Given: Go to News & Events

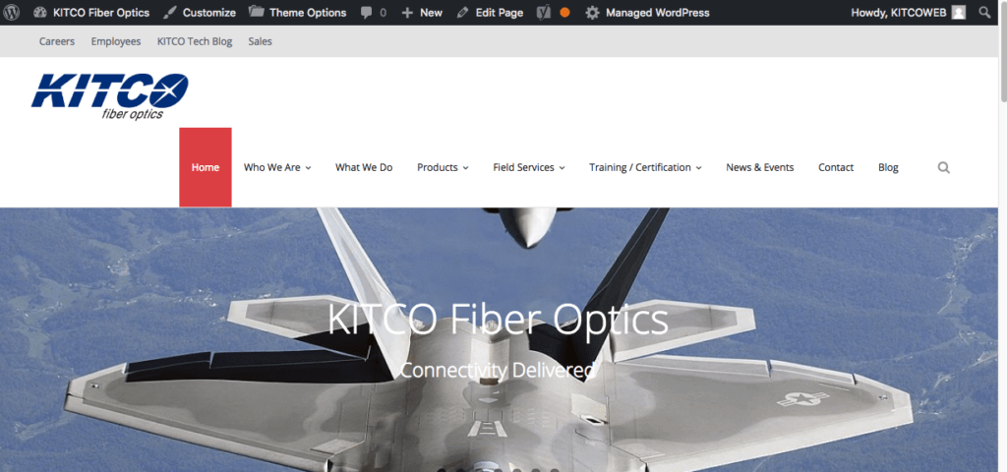Looking at the screenshot, I should click(x=760, y=167).
